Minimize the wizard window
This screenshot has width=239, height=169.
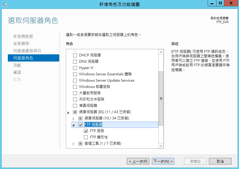[212, 3]
